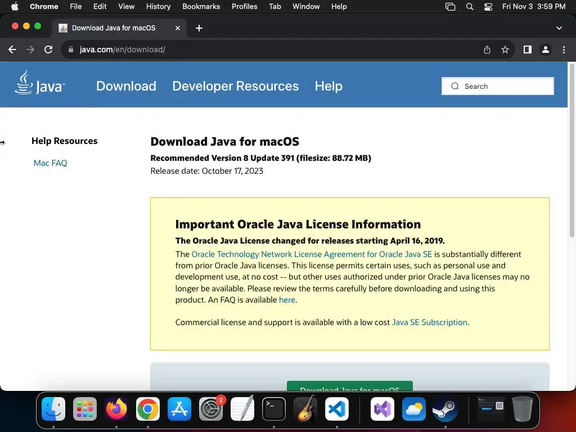Viewport: 576px width, 432px height.
Task: Open App Store from the Dock
Action: click(x=179, y=409)
